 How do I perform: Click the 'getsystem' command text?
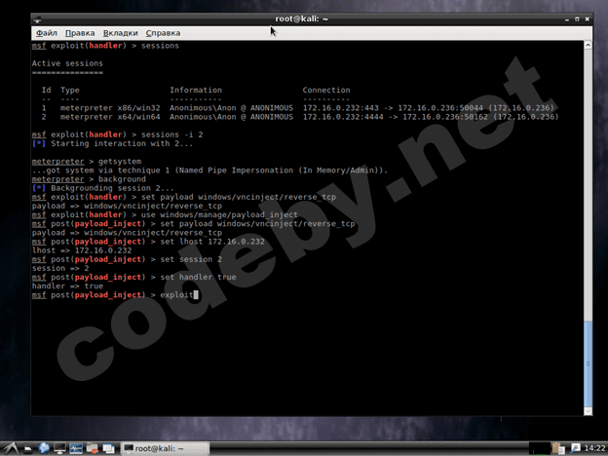[x=120, y=162]
